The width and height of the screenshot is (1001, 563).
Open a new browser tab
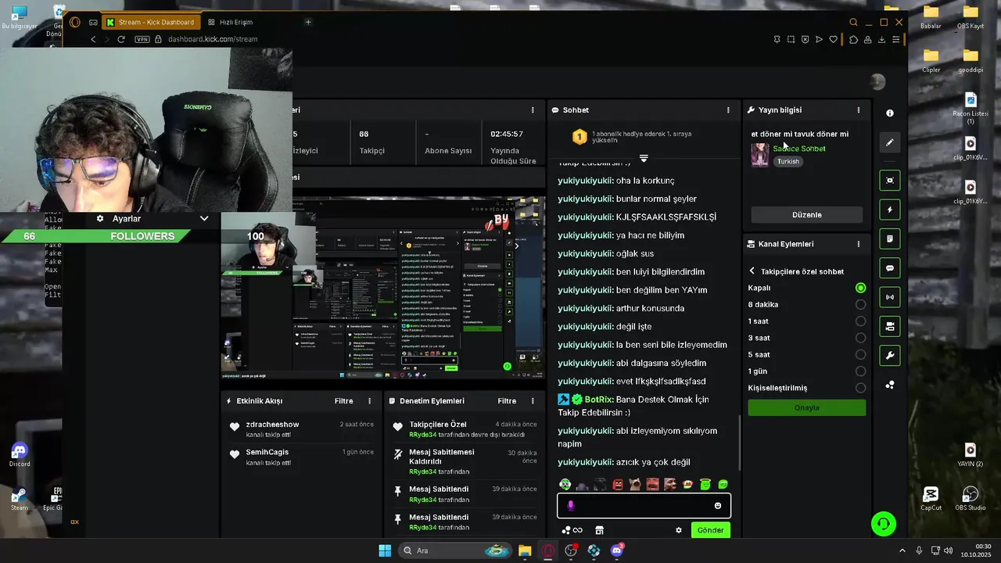point(308,22)
